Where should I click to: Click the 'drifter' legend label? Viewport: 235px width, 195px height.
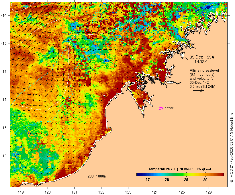169,108
